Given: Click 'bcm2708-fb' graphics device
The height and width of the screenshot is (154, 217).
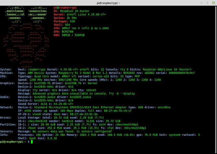Looking at the screenshot, I should (x=42, y=83).
